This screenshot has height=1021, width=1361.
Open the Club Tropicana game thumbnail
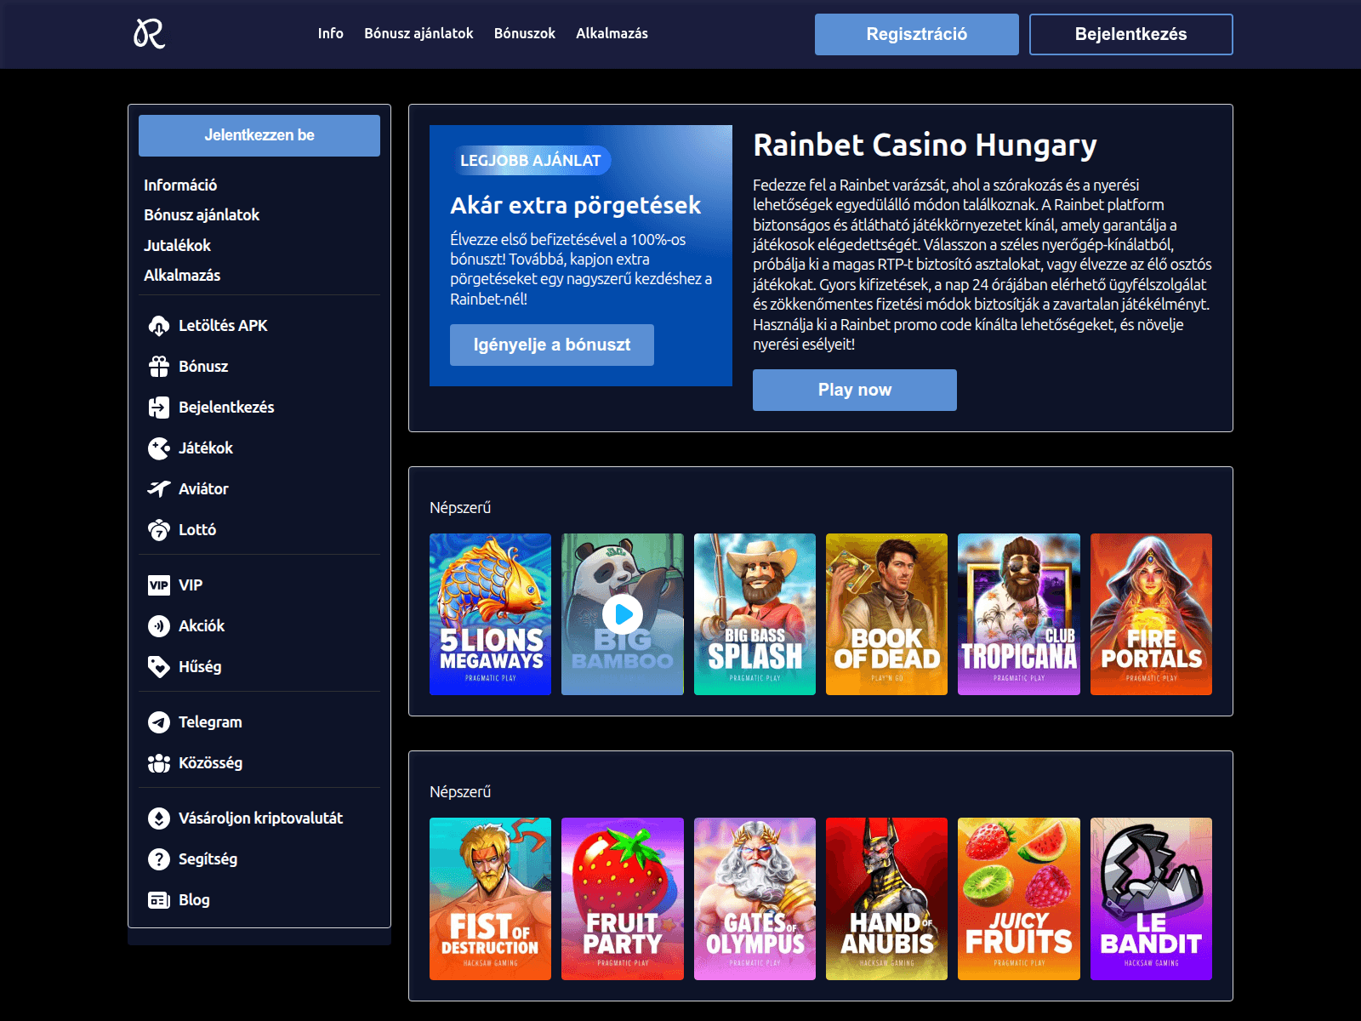click(x=1019, y=614)
